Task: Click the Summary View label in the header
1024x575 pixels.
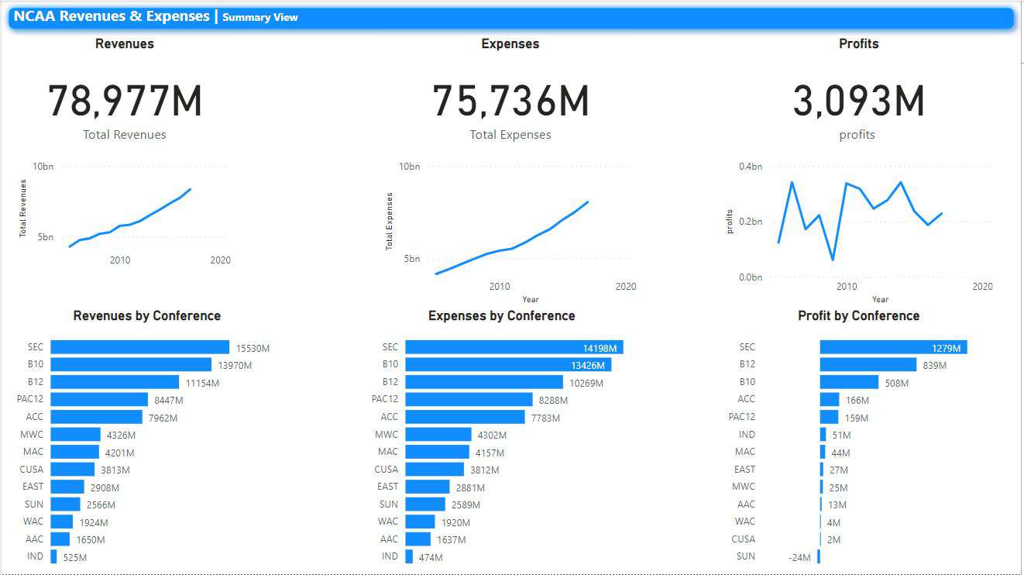Action: pyautogui.click(x=260, y=17)
